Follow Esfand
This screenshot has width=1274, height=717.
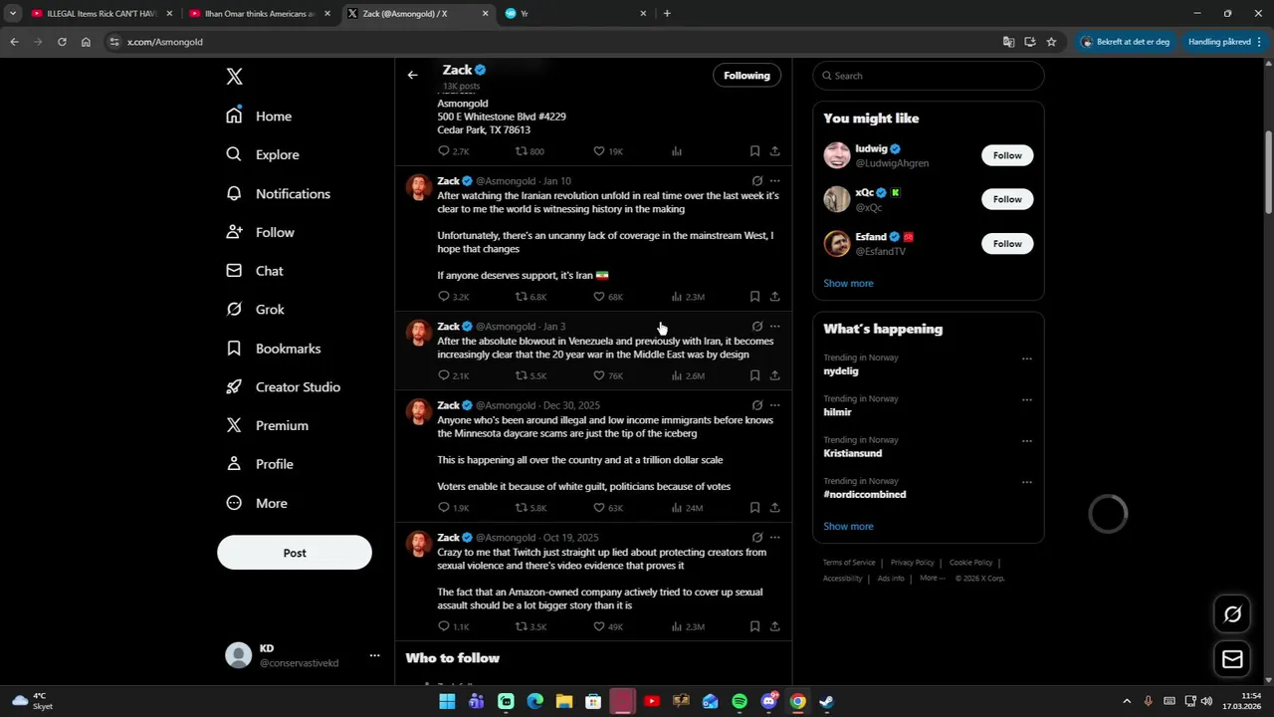click(x=1007, y=243)
